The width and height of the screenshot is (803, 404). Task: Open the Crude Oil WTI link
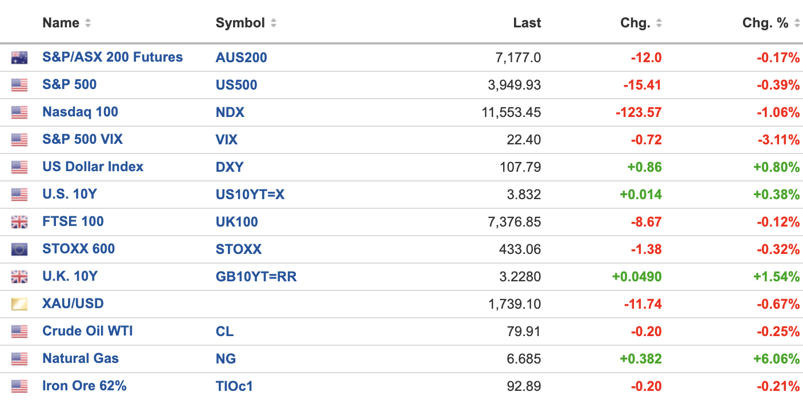(x=87, y=331)
